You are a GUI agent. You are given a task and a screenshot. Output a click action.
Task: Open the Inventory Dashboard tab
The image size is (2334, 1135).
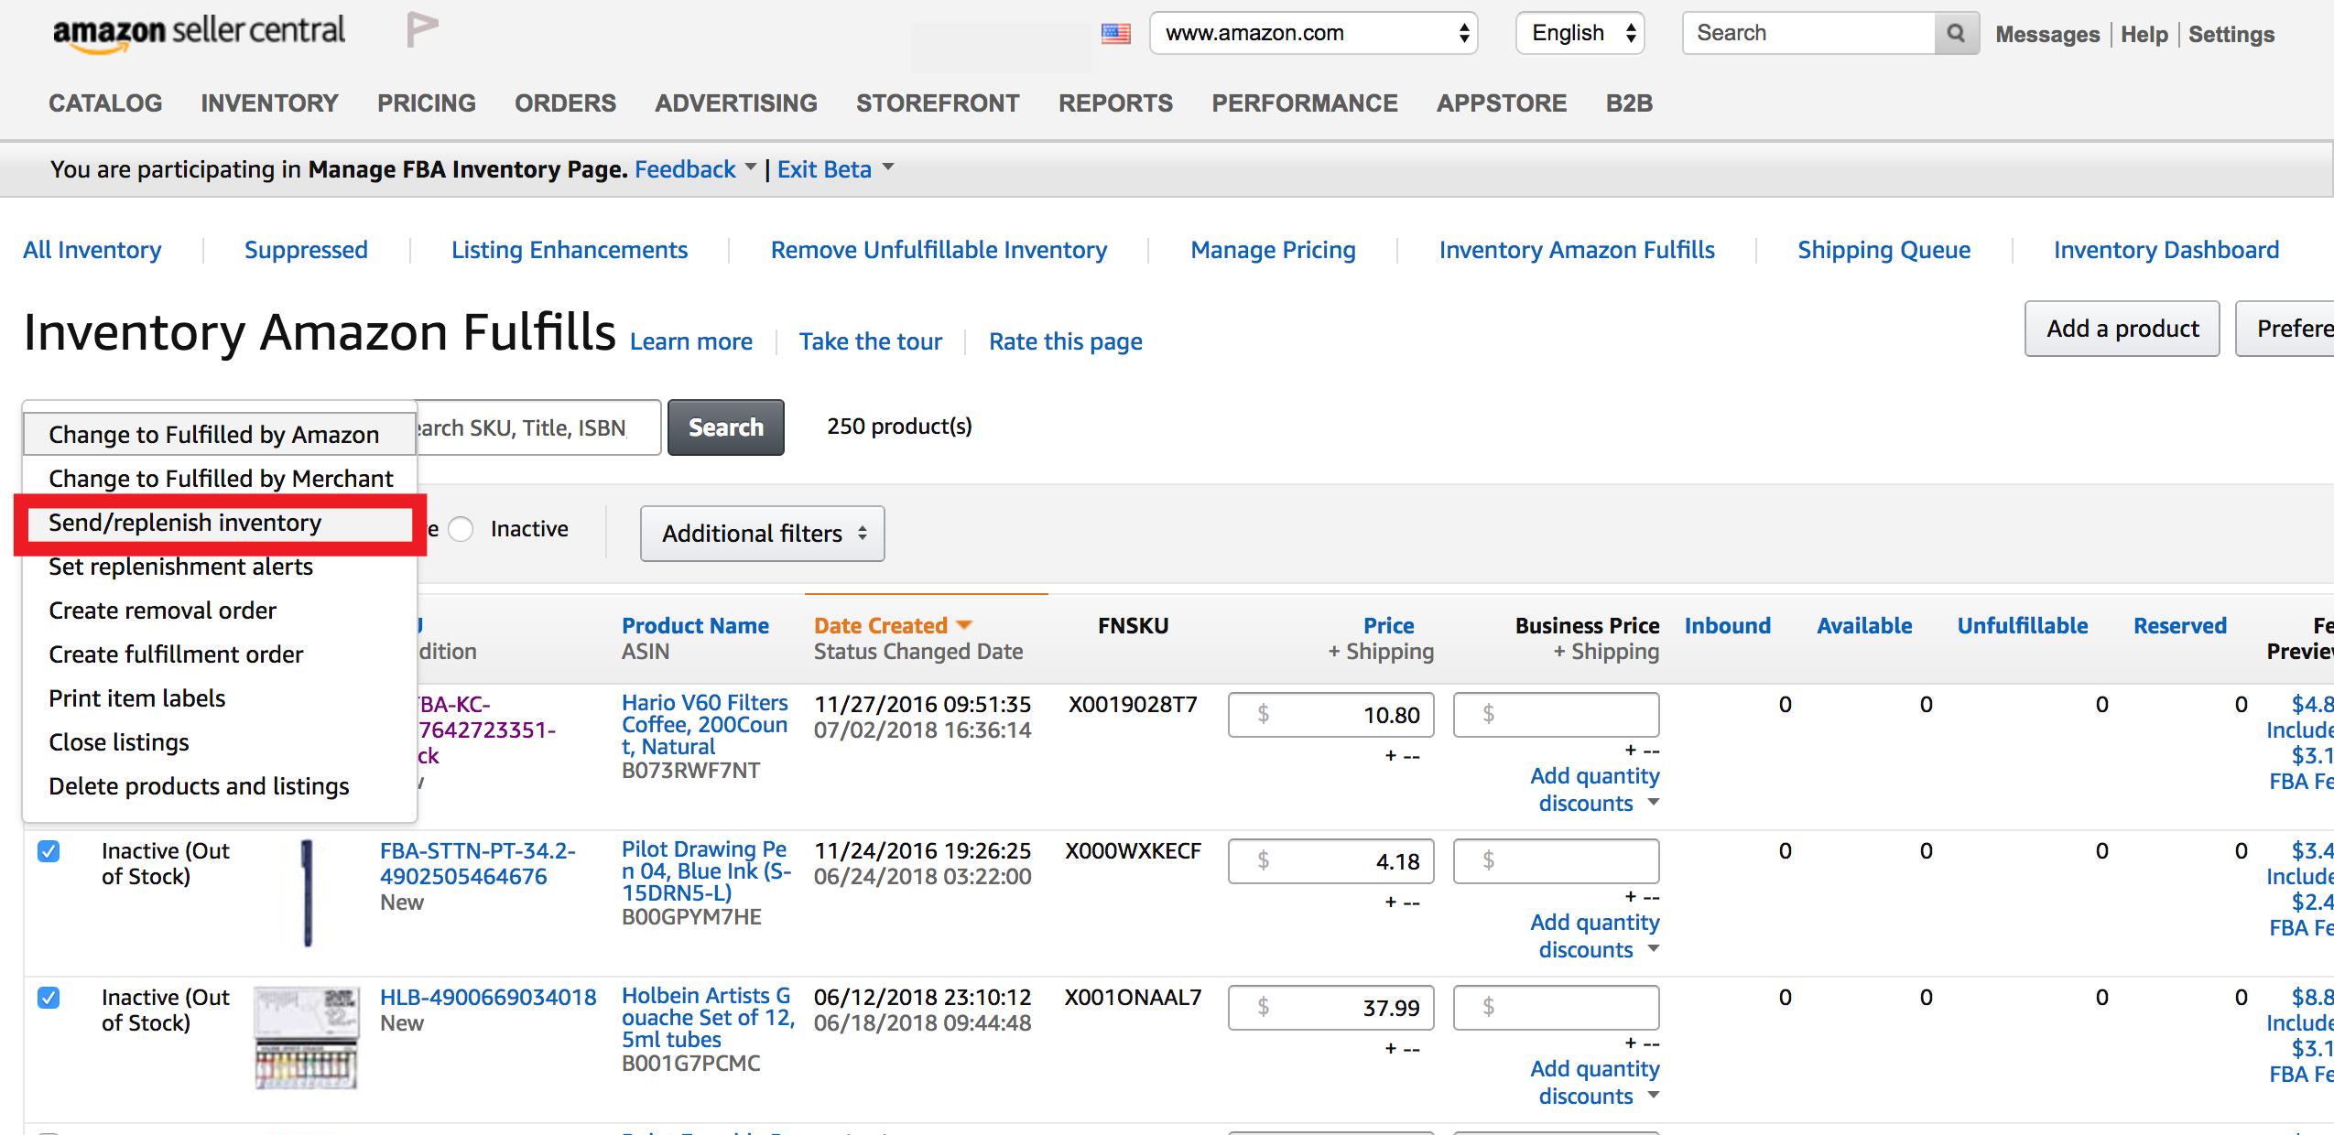[x=2166, y=250]
